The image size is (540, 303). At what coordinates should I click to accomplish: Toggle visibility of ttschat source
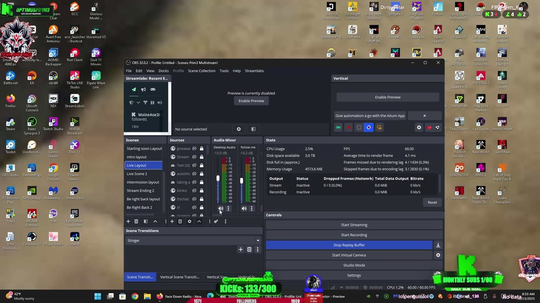194,199
